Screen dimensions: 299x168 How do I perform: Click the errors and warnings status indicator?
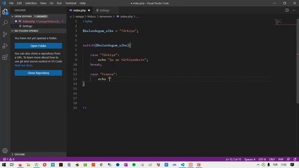pos(8,159)
